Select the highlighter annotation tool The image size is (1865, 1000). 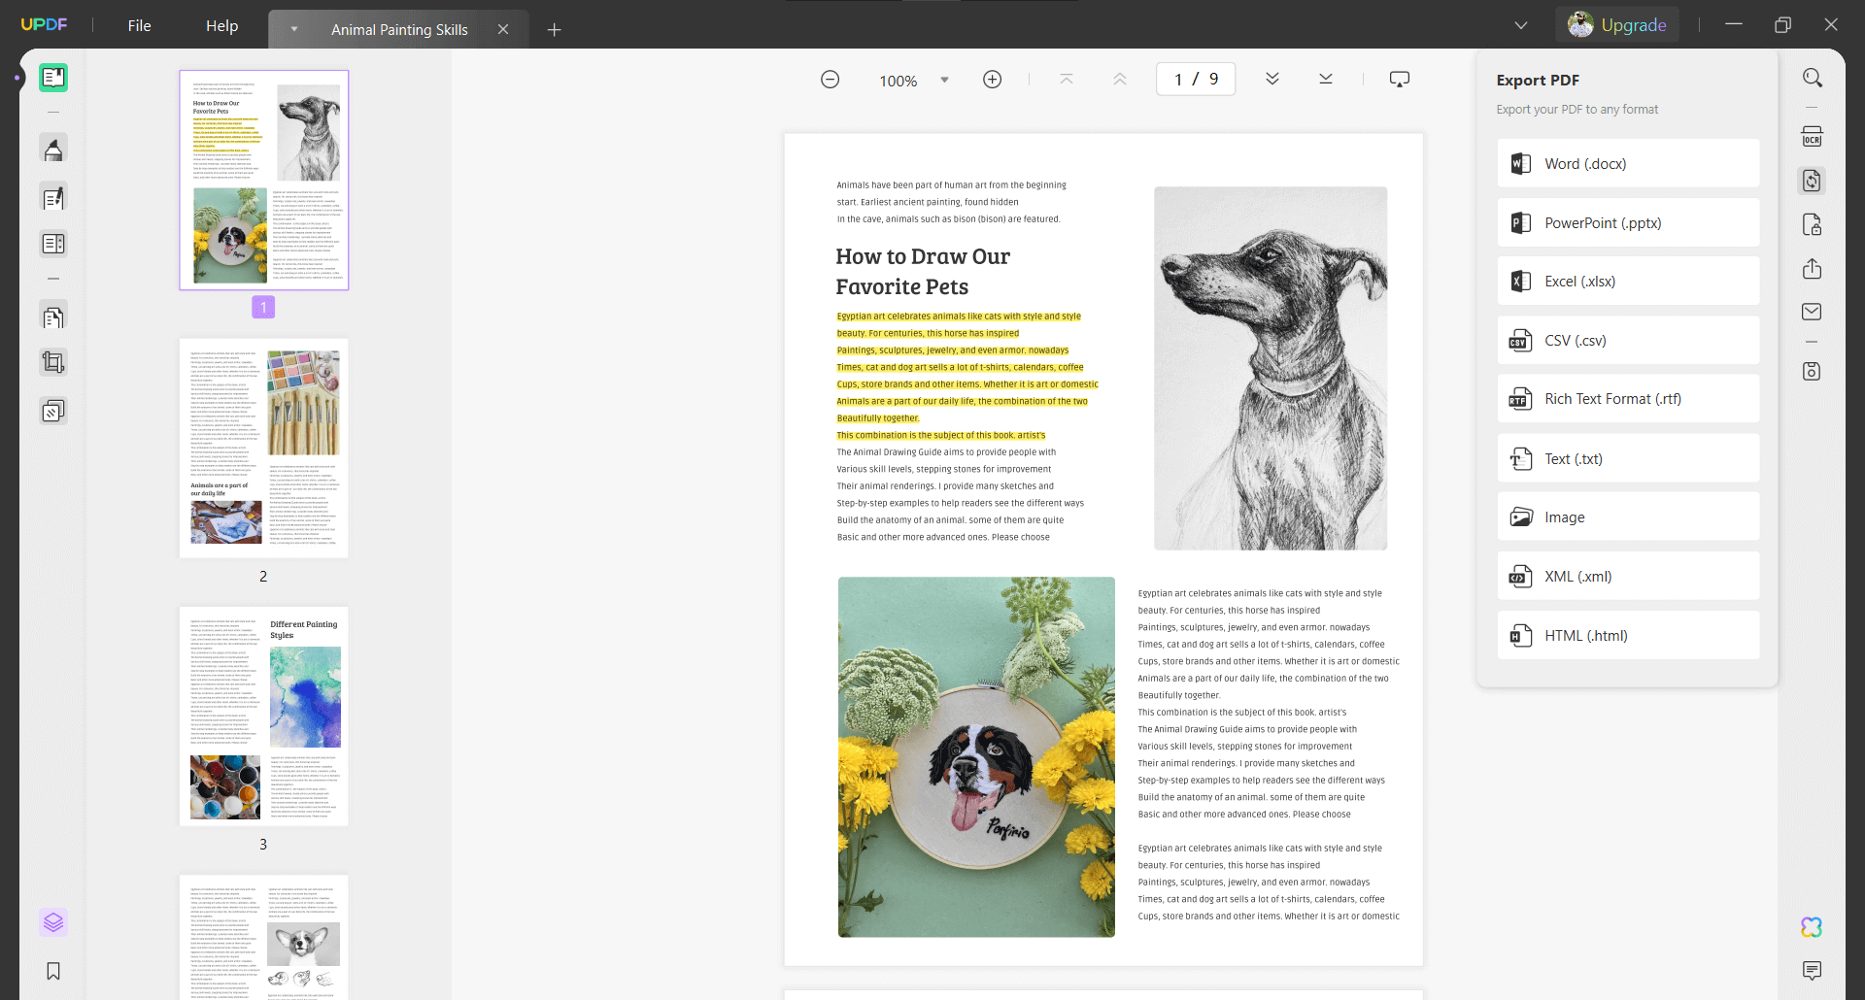pos(52,148)
